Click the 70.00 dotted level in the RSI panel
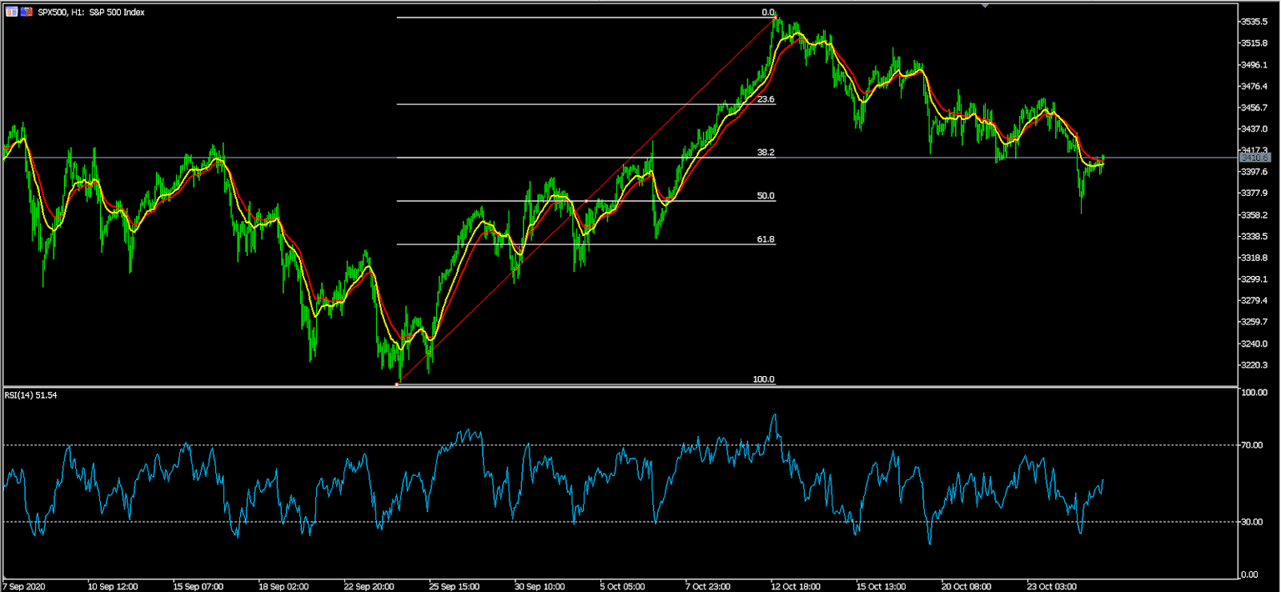 pos(584,444)
